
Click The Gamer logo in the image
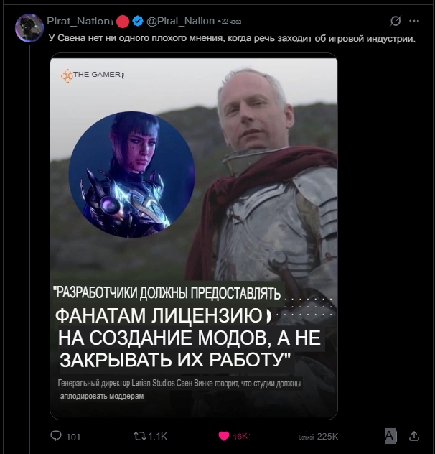pos(93,75)
